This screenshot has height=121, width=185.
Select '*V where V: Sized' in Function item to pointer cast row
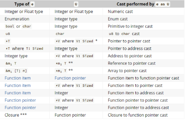coord(75,86)
